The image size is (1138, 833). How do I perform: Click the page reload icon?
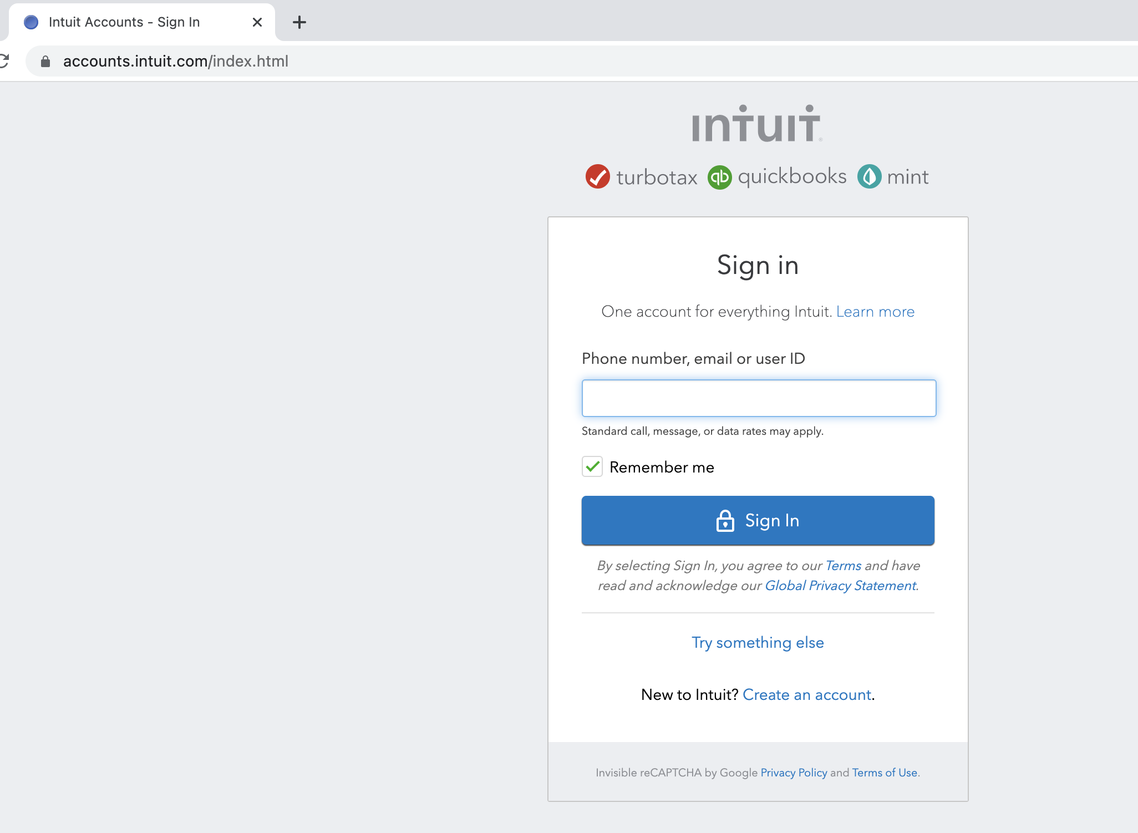click(3, 61)
